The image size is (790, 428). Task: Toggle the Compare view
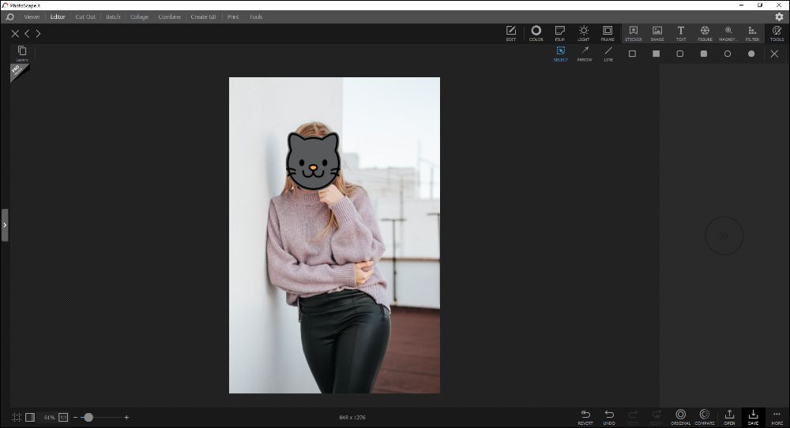[x=704, y=416]
